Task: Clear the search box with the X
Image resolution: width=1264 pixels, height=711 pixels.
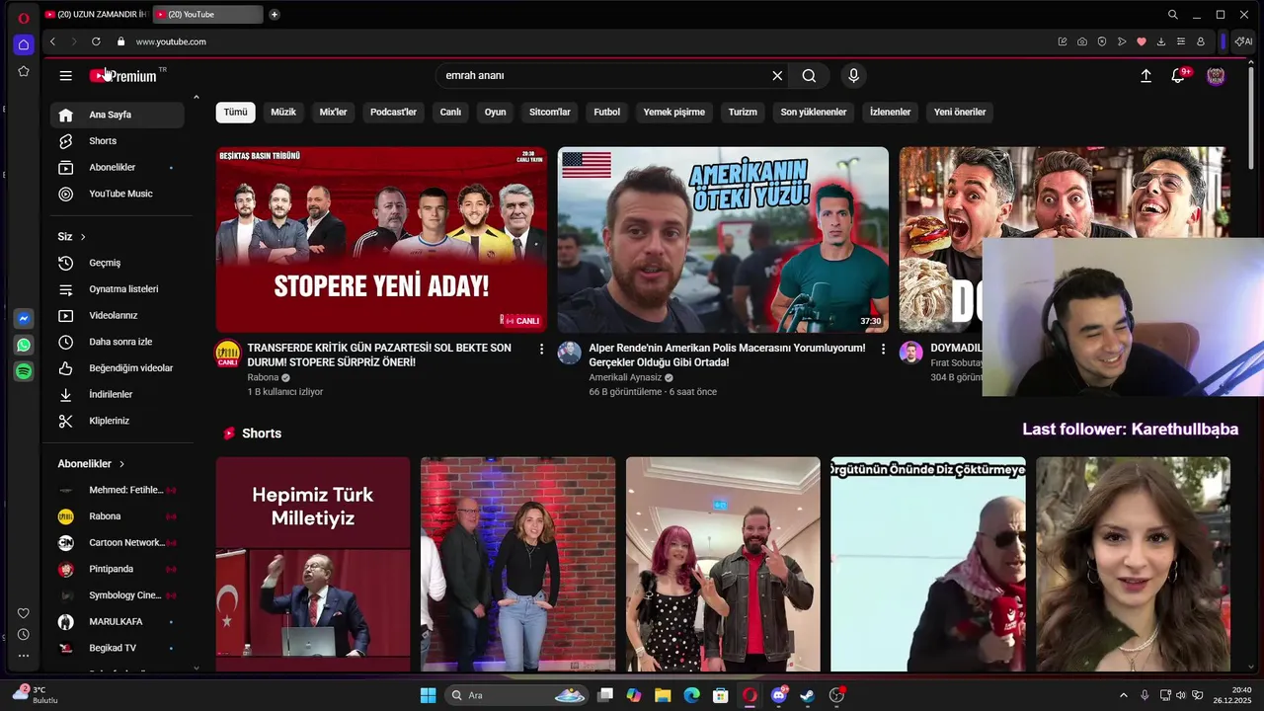Action: (777, 76)
